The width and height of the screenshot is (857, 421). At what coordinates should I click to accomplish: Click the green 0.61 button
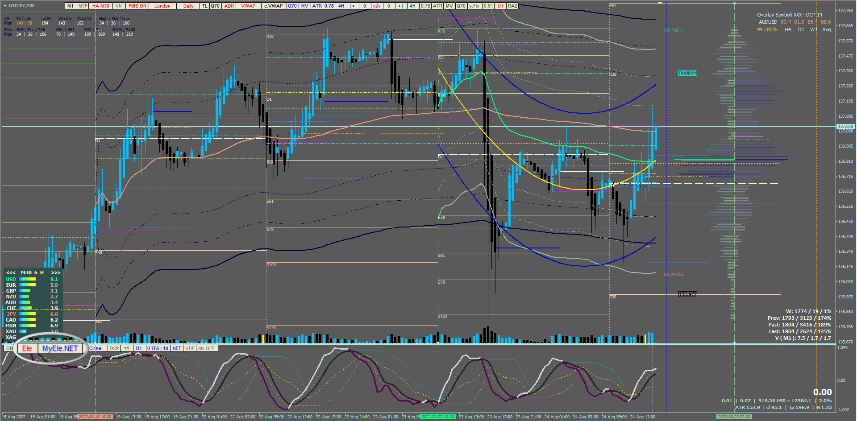point(488,6)
